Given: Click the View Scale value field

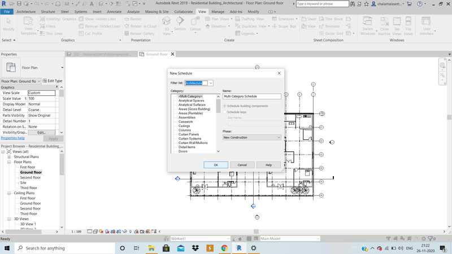Looking at the screenshot, I should pos(41,93).
